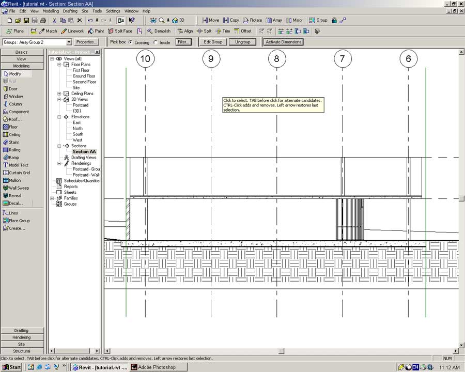The height and width of the screenshot is (372, 465).
Task: Select the Crossing pick box option
Action: [130, 42]
